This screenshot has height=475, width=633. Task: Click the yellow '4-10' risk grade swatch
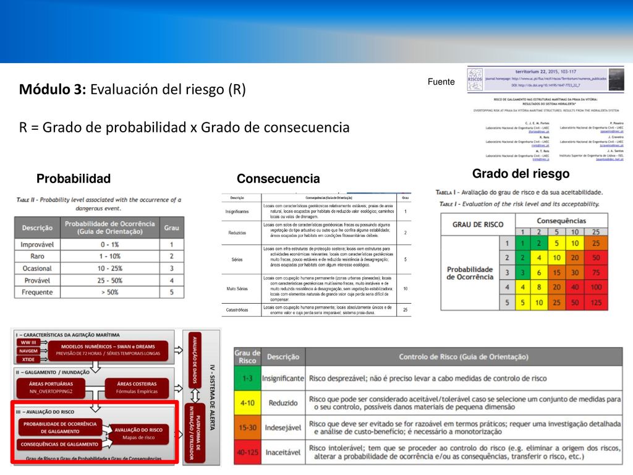(x=247, y=403)
